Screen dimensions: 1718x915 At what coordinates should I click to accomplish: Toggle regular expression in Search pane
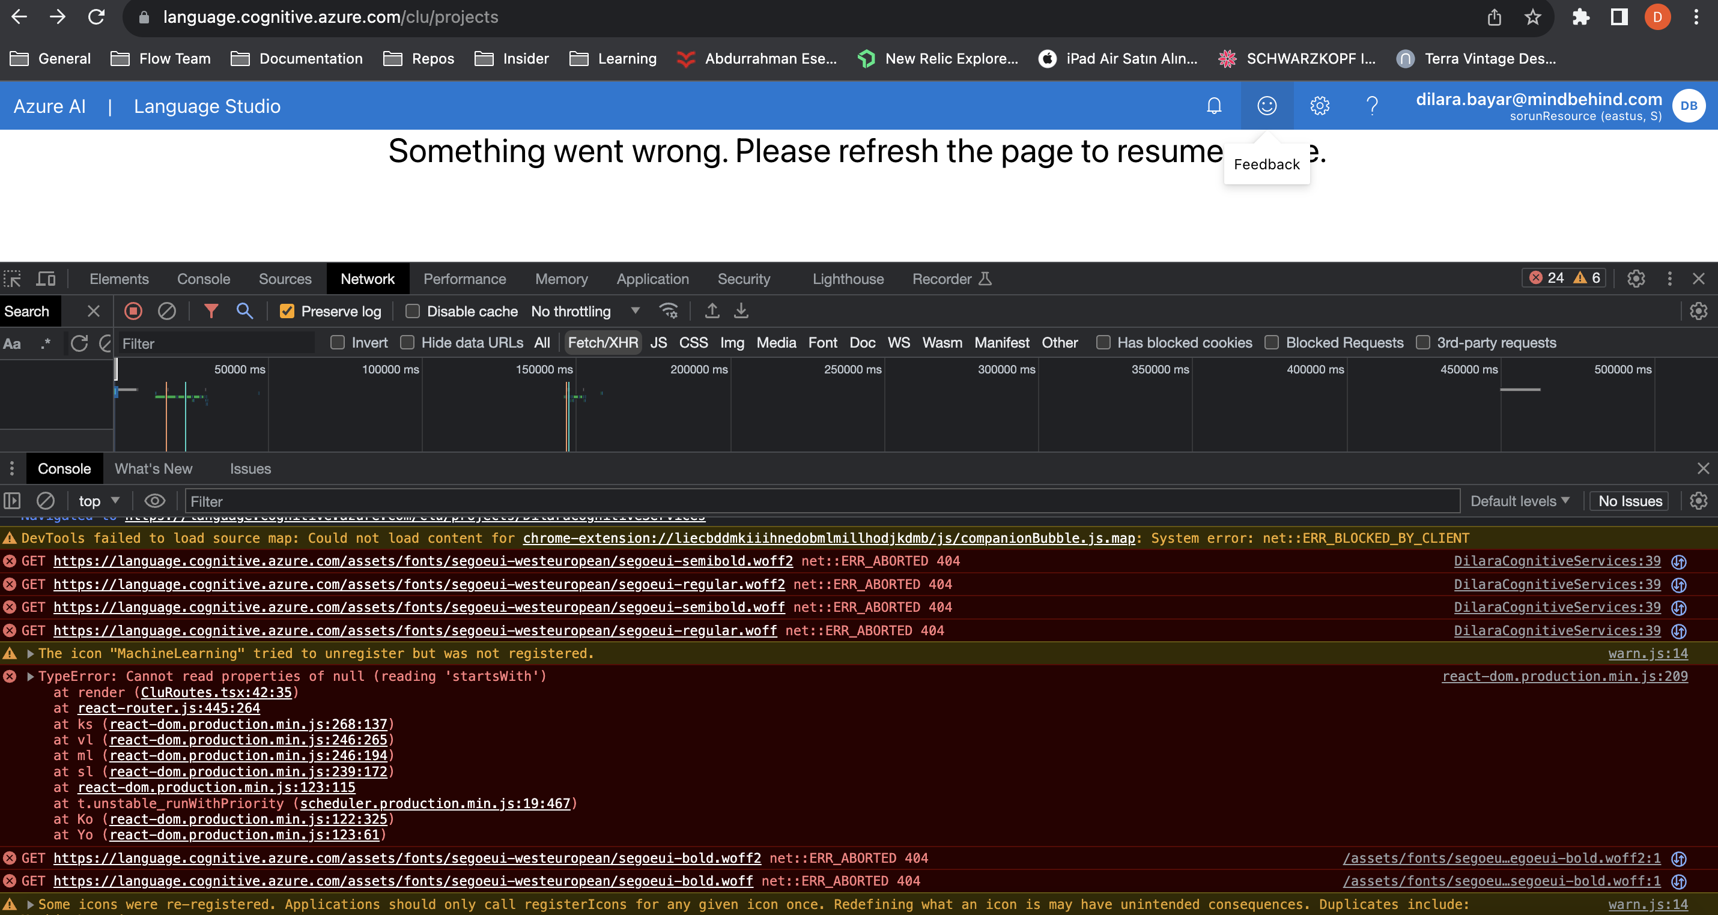click(45, 344)
